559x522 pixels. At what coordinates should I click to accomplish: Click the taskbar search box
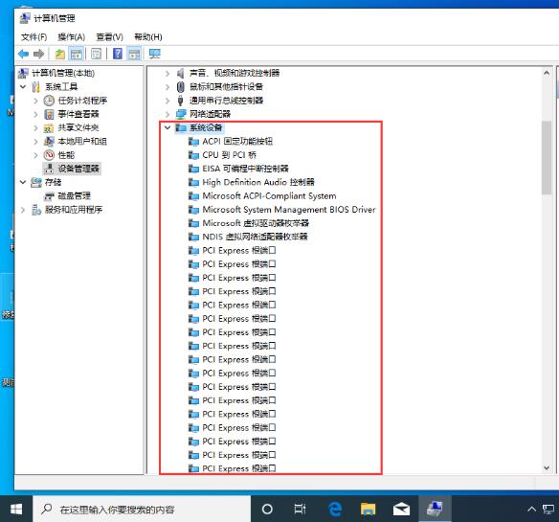click(x=142, y=510)
